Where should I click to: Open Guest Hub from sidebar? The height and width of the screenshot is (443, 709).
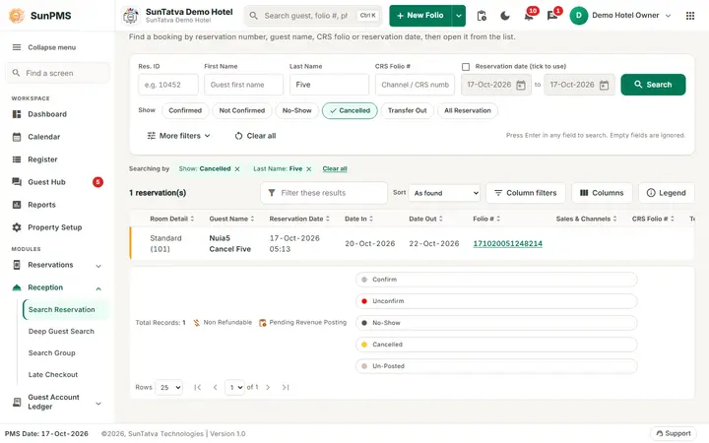pyautogui.click(x=46, y=182)
